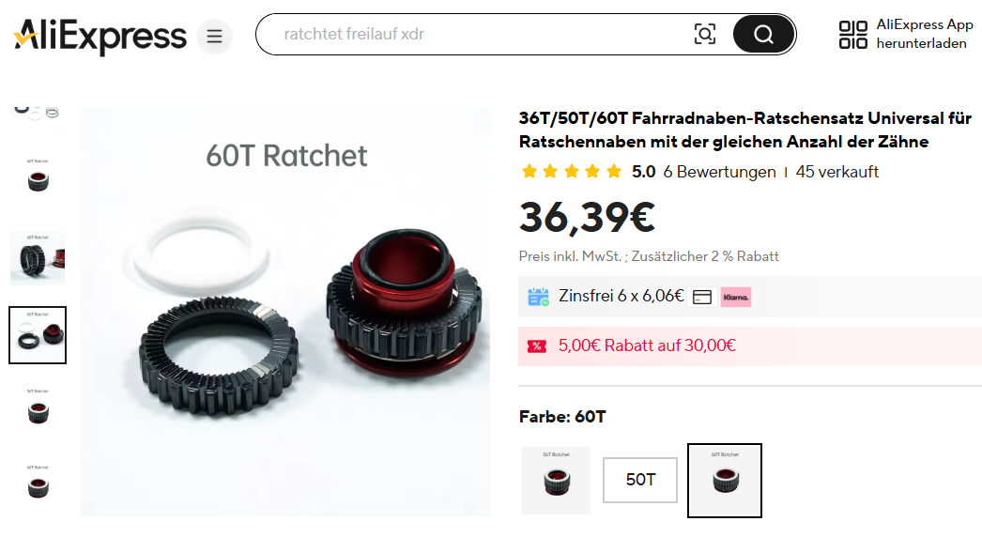The image size is (982, 537).
Task: Click the main 60T Ratchet product image
Action: click(x=285, y=312)
